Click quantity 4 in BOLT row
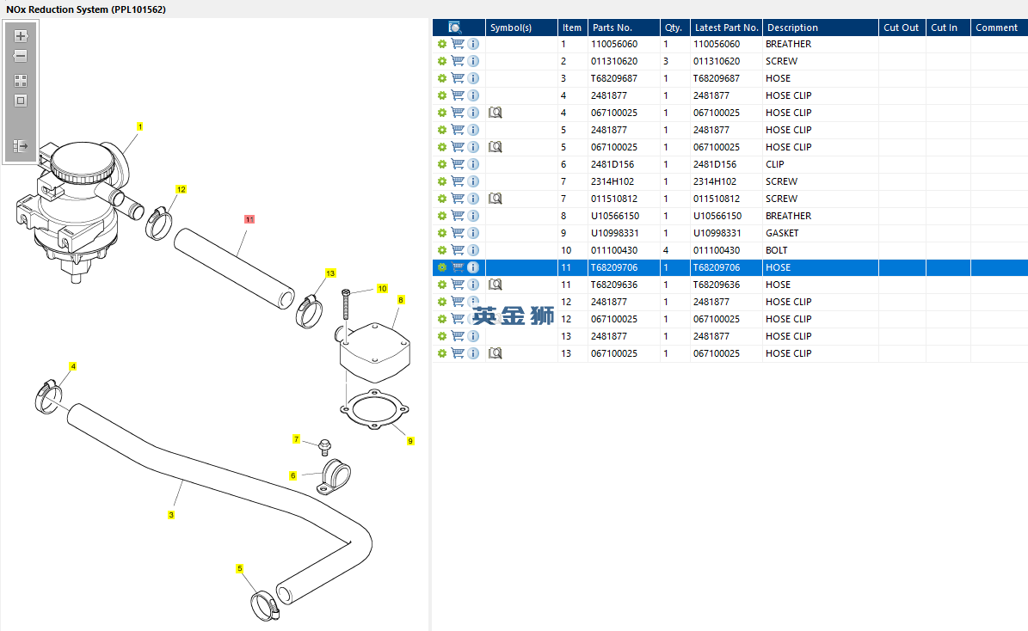This screenshot has height=631, width=1028. pyautogui.click(x=666, y=250)
